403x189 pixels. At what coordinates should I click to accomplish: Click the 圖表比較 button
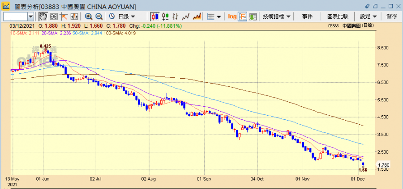(x=338, y=17)
